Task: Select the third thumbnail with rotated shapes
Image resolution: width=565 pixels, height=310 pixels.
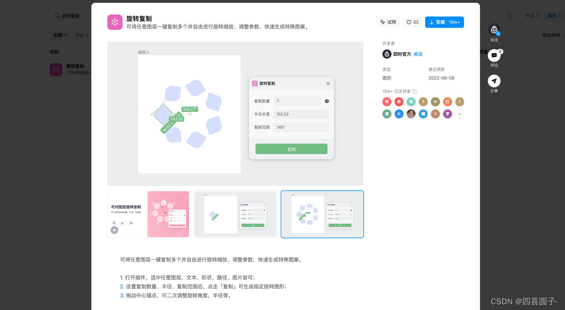Action: [322, 214]
